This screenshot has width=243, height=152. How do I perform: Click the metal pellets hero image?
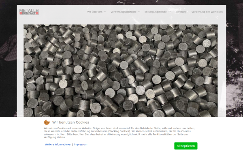[x=121, y=71]
